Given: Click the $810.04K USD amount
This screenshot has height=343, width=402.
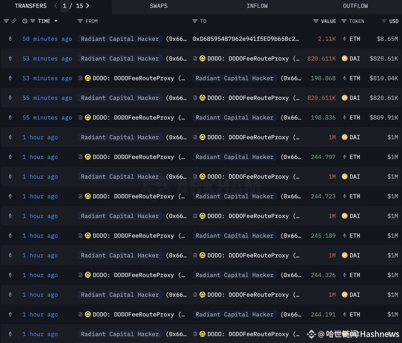Looking at the screenshot, I should pyautogui.click(x=384, y=78).
